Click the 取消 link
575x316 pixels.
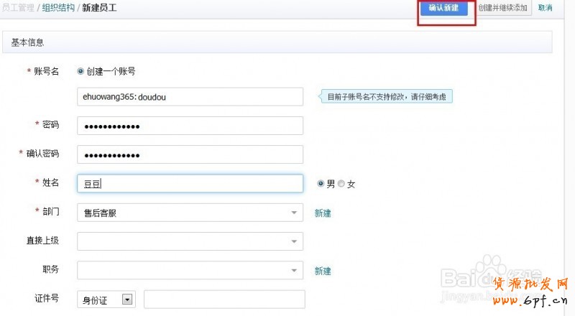pos(545,8)
